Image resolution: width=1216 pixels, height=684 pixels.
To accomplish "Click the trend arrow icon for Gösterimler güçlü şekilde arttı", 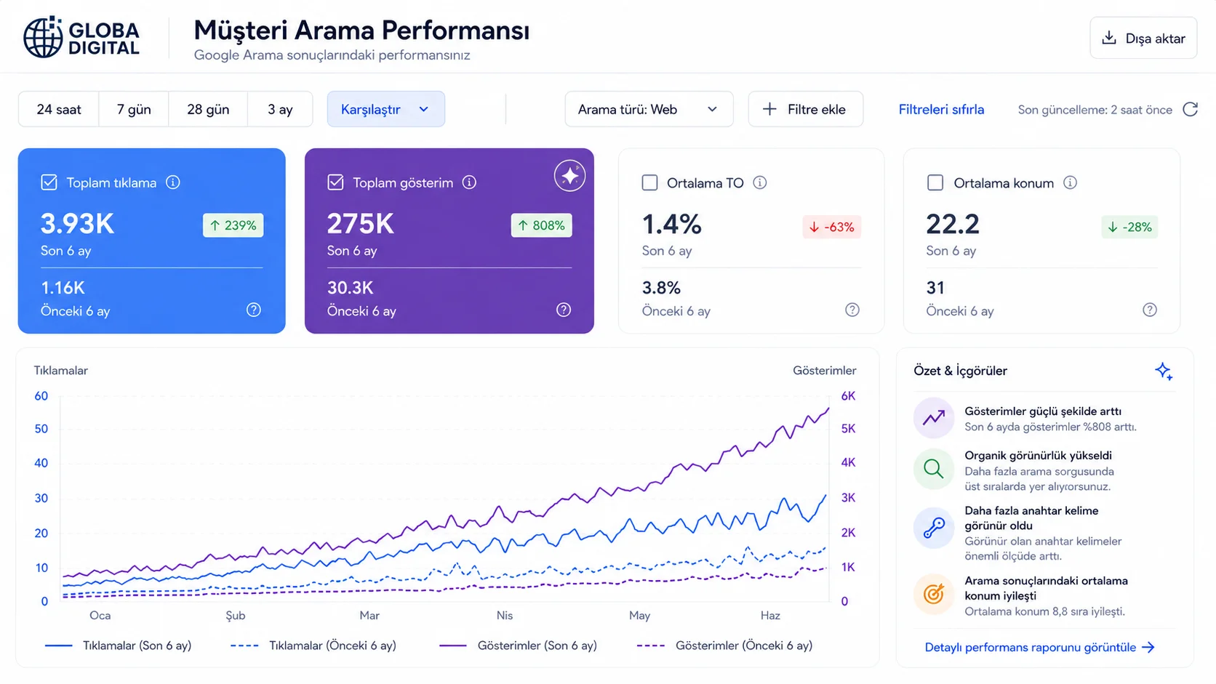I will (934, 418).
